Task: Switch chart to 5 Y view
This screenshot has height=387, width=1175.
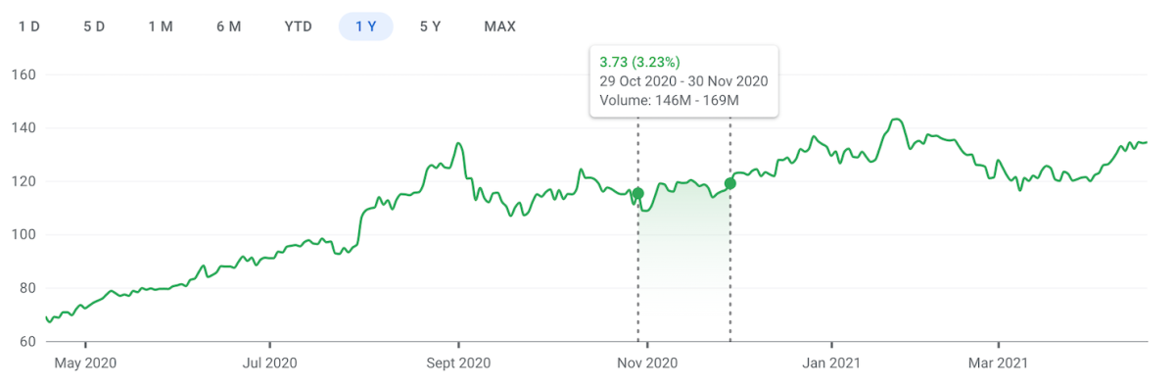Action: pos(430,26)
